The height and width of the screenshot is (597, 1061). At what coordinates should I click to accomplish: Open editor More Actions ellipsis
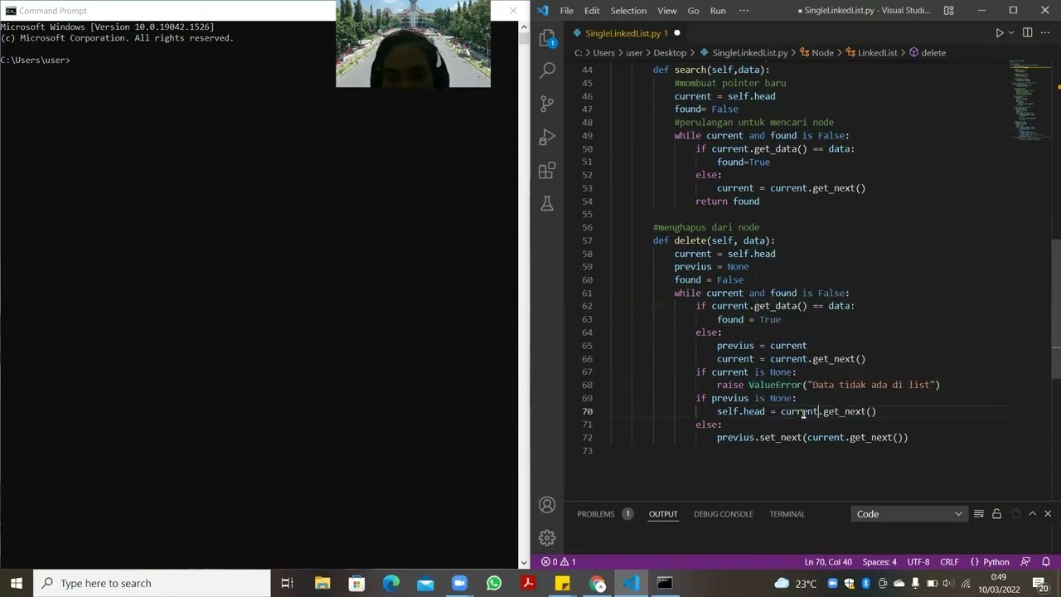click(1044, 33)
